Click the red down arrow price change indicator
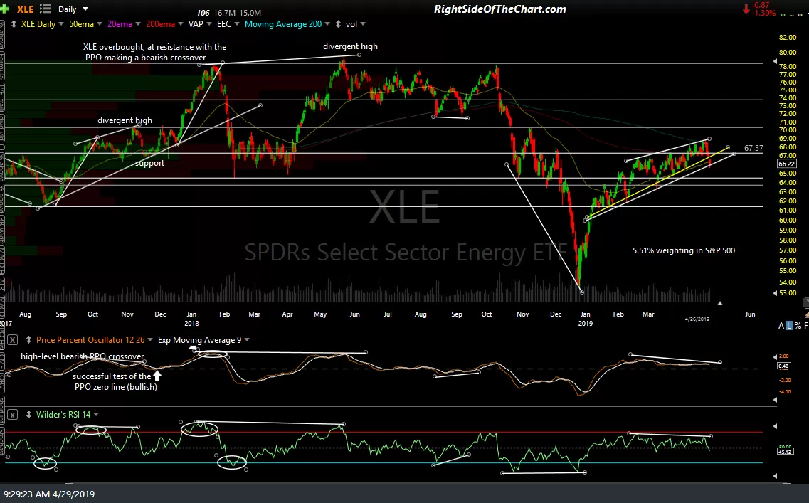809x503 pixels. tap(746, 9)
